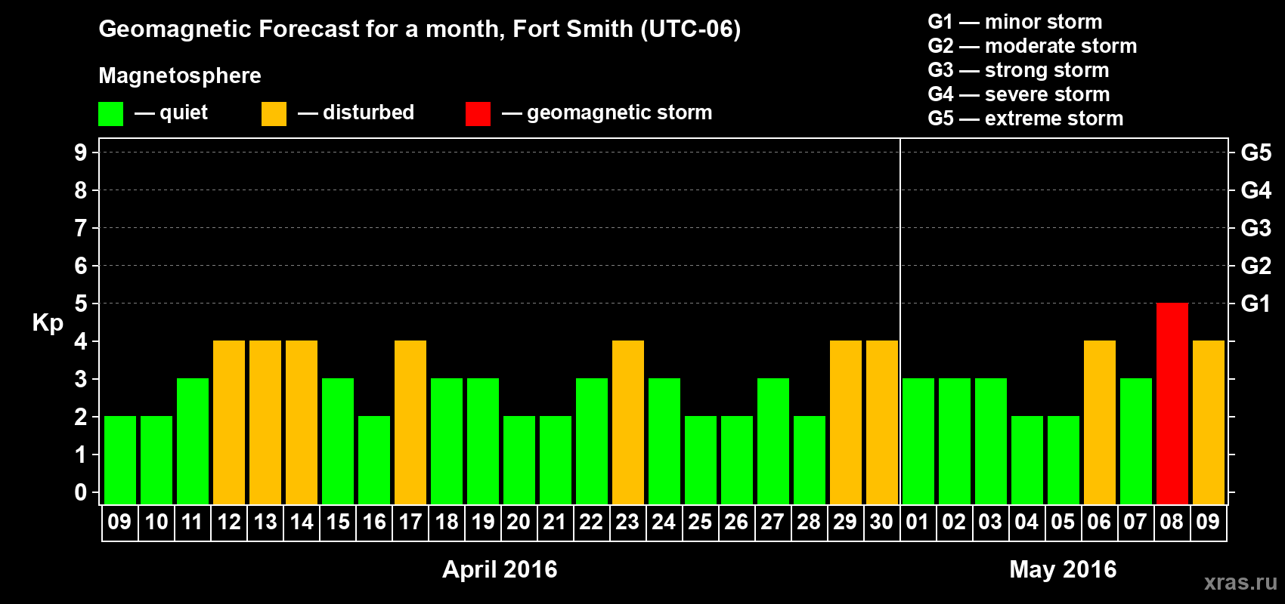The width and height of the screenshot is (1285, 604).
Task: Click the G5 label on the right axis
Action: pos(1256,153)
